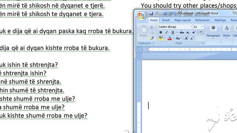
Task: Click the Calibri (Body) font name box
Action: 174,27
